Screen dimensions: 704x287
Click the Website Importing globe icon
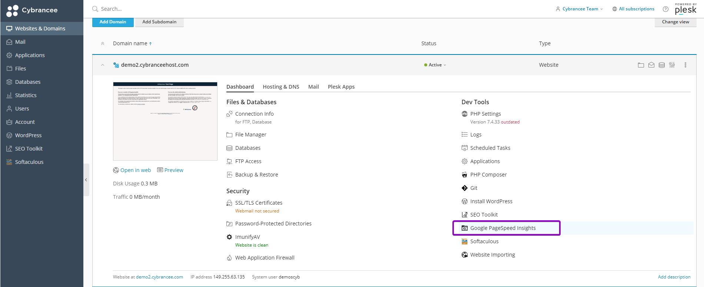pyautogui.click(x=464, y=255)
